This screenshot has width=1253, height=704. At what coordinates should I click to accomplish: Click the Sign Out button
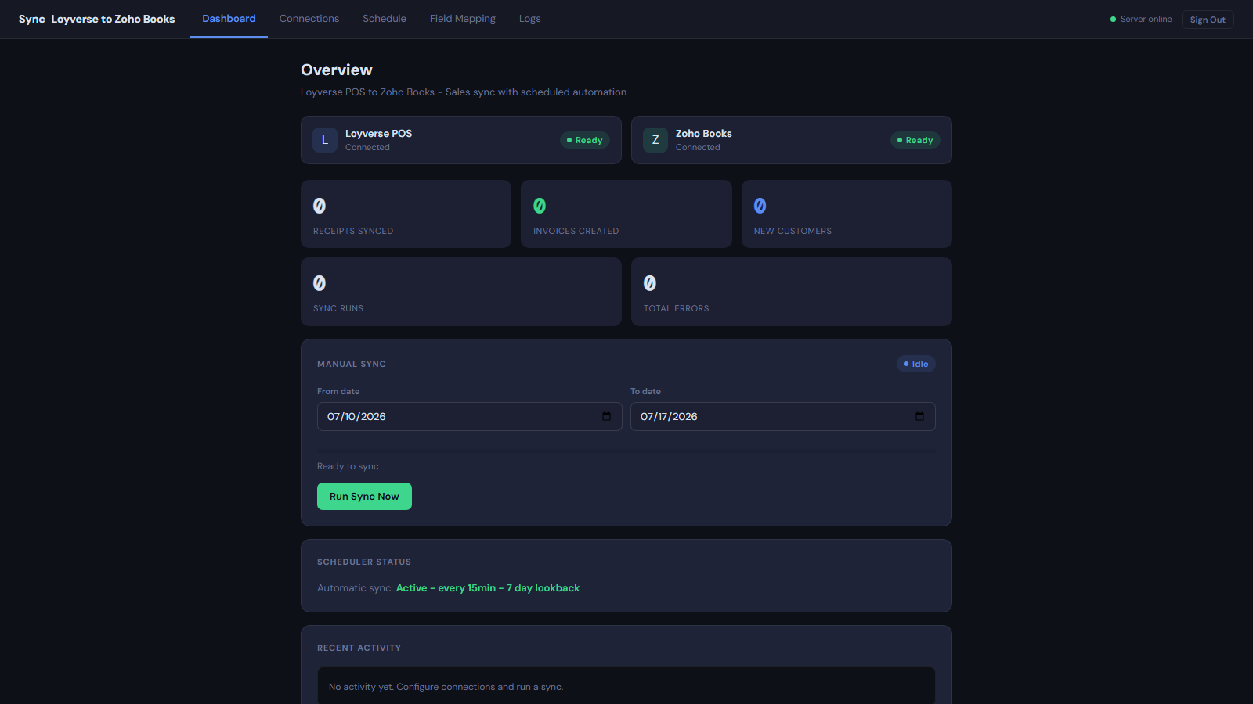pos(1208,20)
